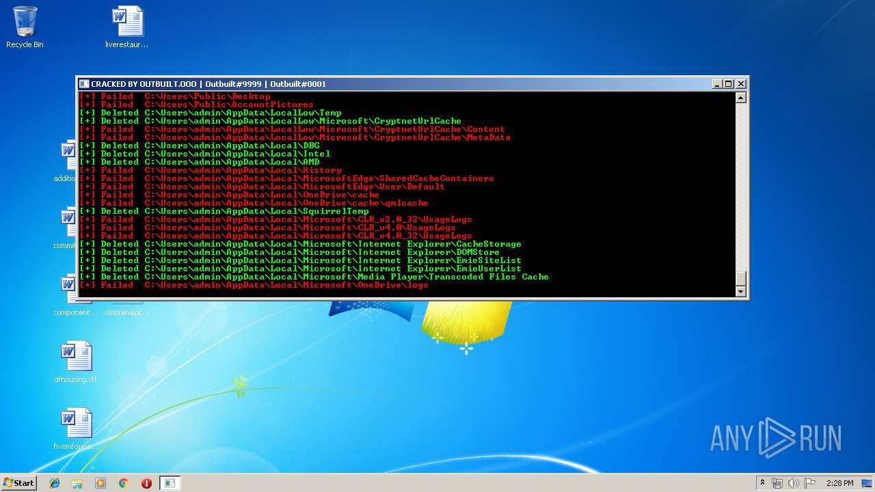Open Windows Explorer from the taskbar
875x492 pixels.
coord(77,483)
